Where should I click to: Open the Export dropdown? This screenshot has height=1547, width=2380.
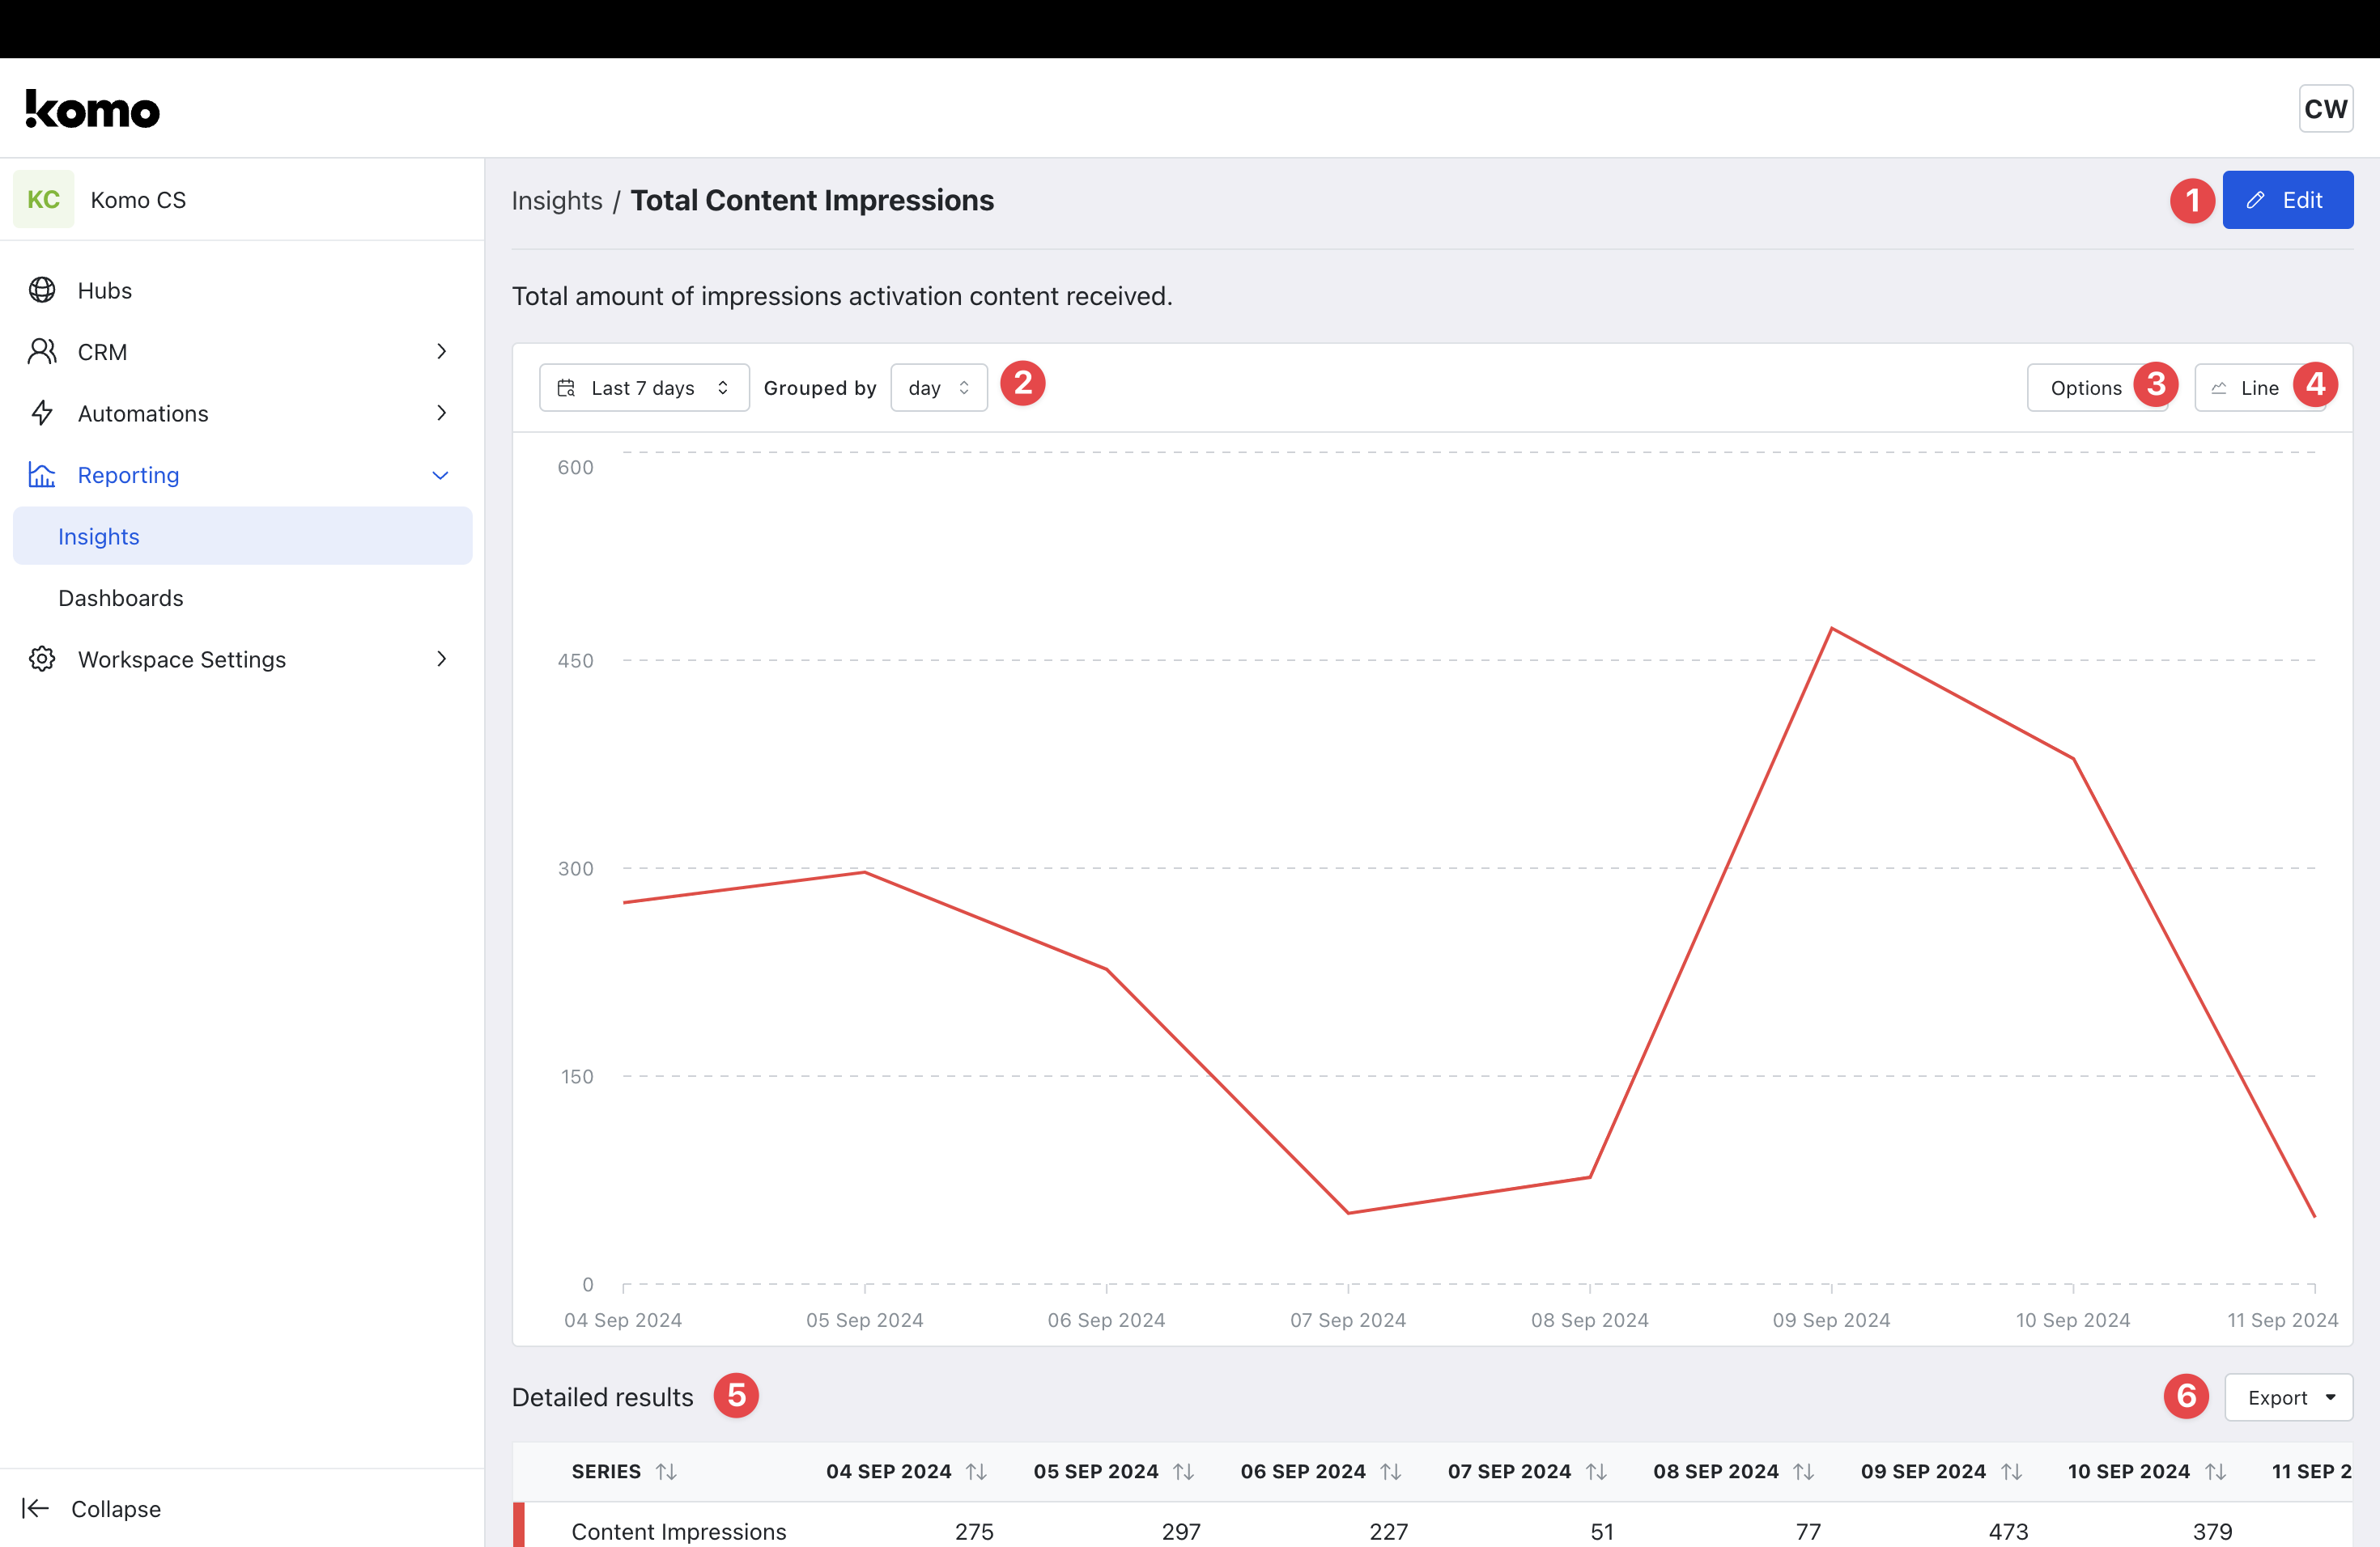2288,1397
